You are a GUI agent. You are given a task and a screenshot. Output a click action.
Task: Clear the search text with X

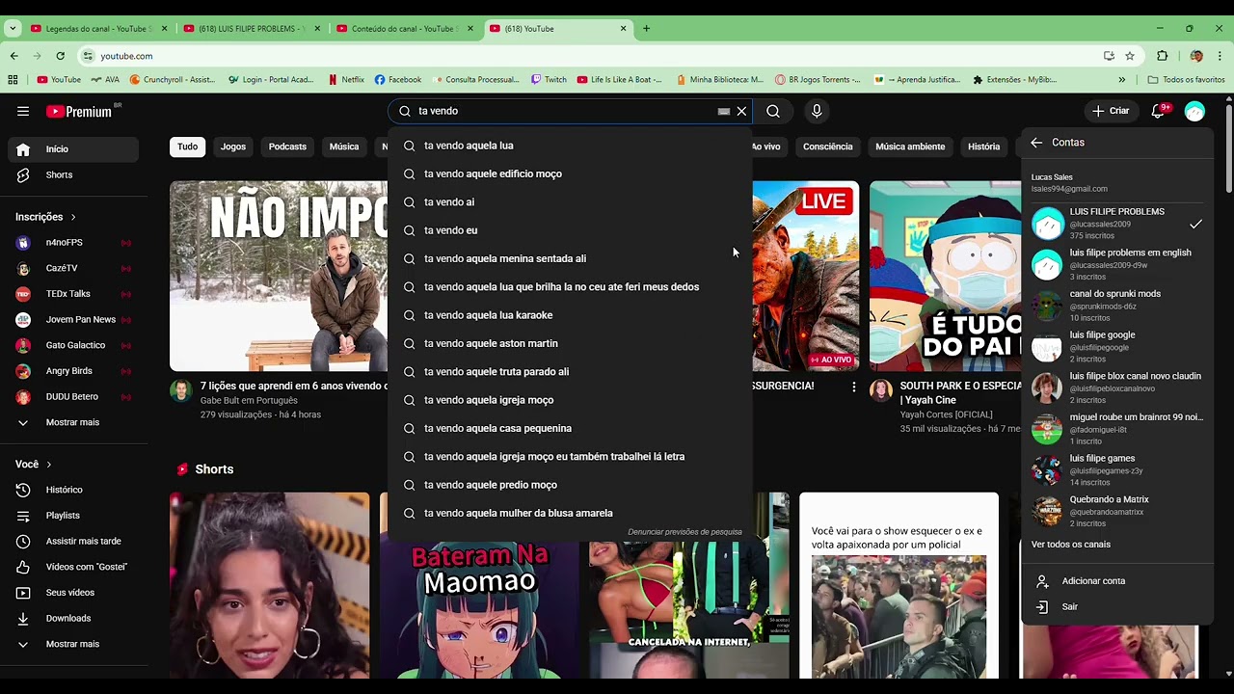(x=741, y=111)
